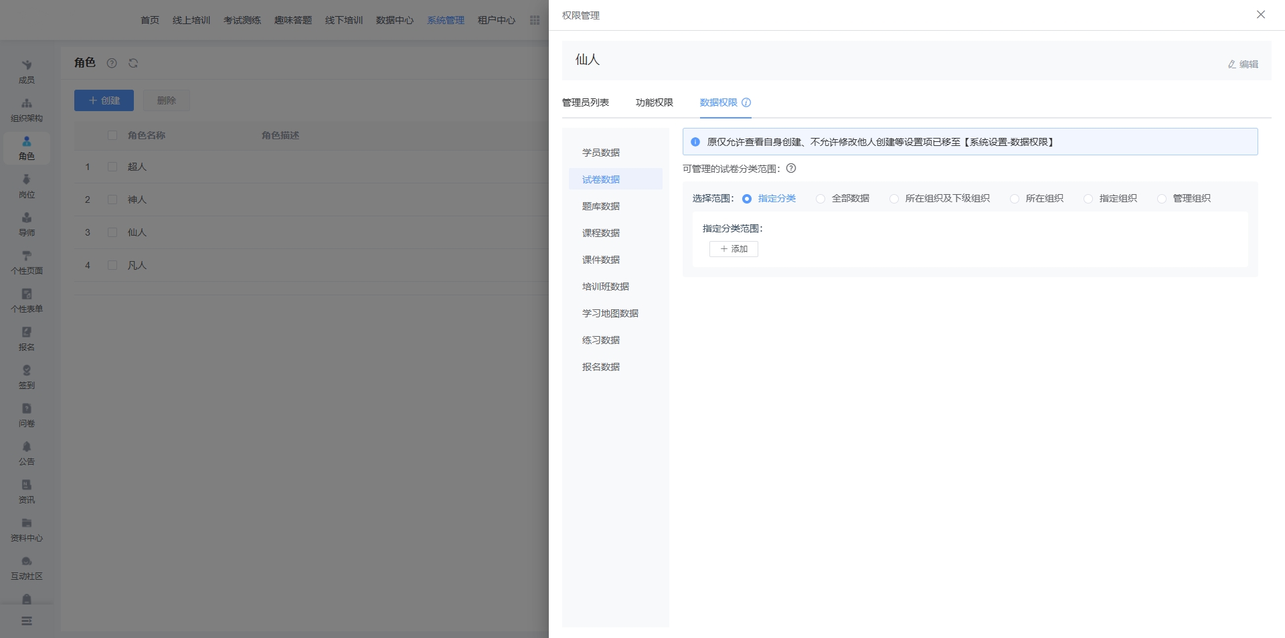Image resolution: width=1285 pixels, height=638 pixels.
Task: Choose the 管理组织 radio option
Action: 1162,199
